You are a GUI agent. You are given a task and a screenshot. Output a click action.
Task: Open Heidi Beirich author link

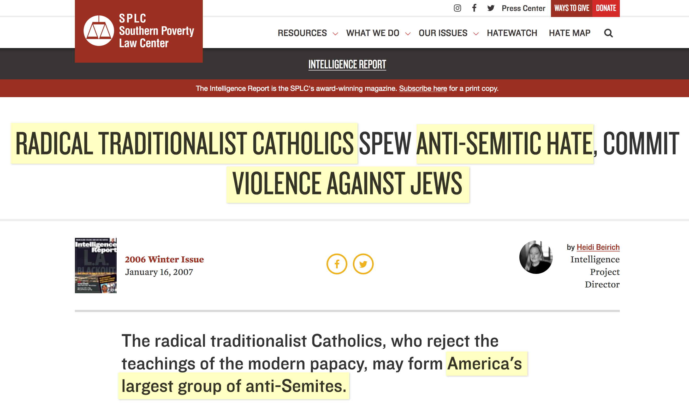coord(598,247)
